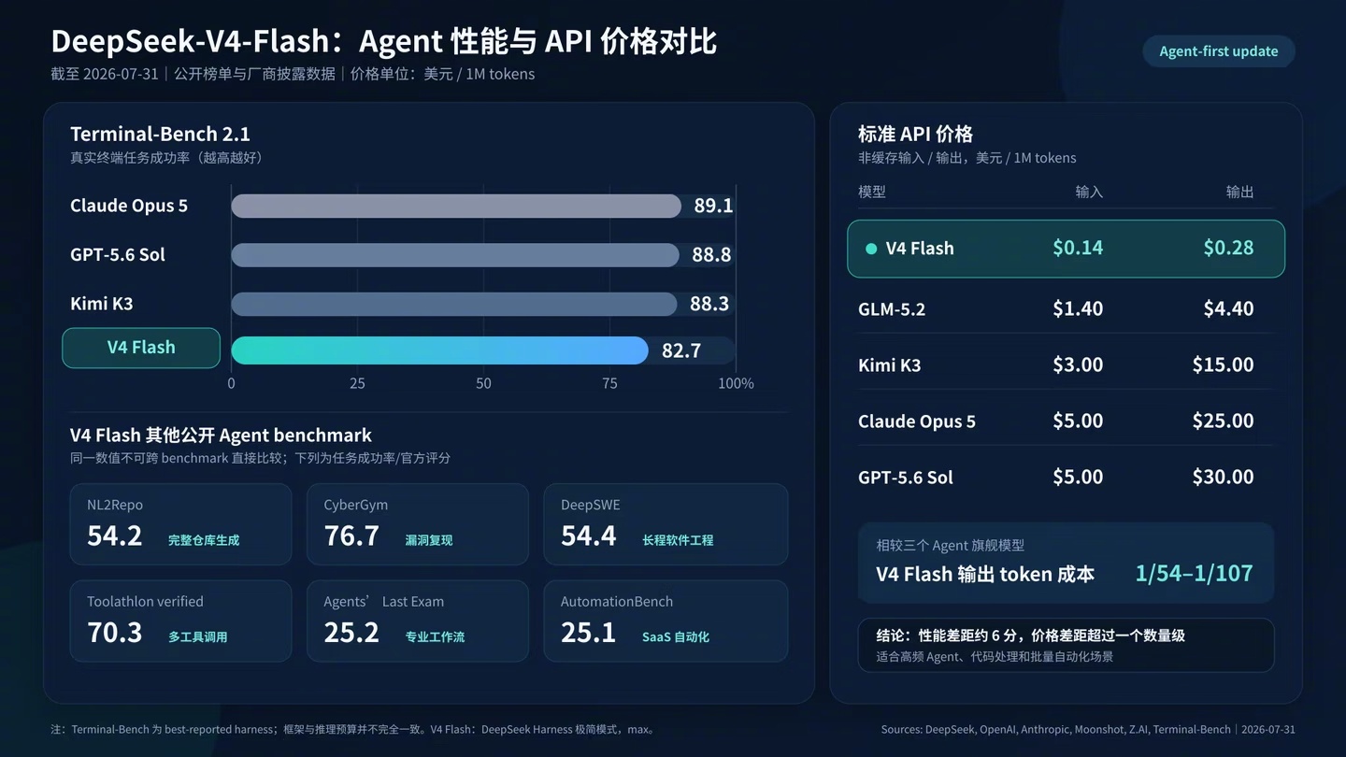Click the V4 Flash gradient bar
The width and height of the screenshot is (1346, 757).
pyautogui.click(x=439, y=350)
